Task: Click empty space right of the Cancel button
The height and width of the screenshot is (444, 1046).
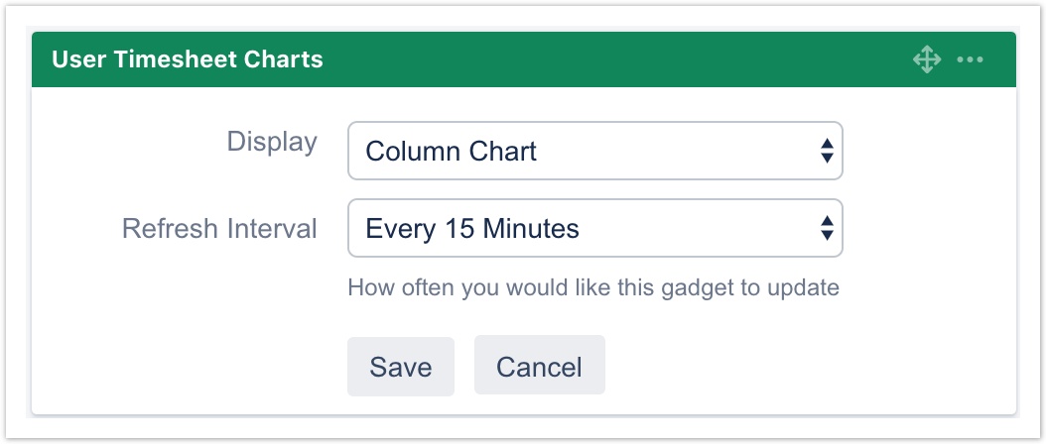Action: pyautogui.click(x=794, y=367)
